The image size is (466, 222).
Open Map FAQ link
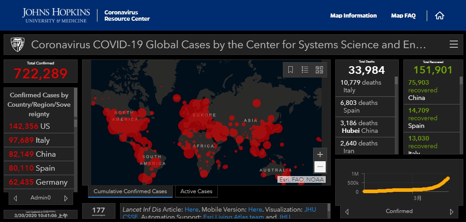[x=403, y=16]
